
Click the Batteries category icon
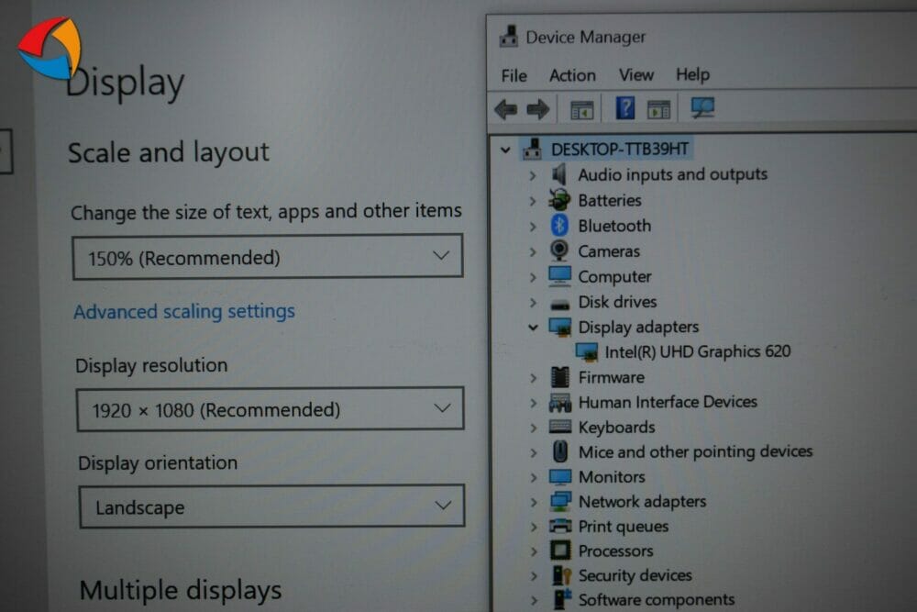559,200
